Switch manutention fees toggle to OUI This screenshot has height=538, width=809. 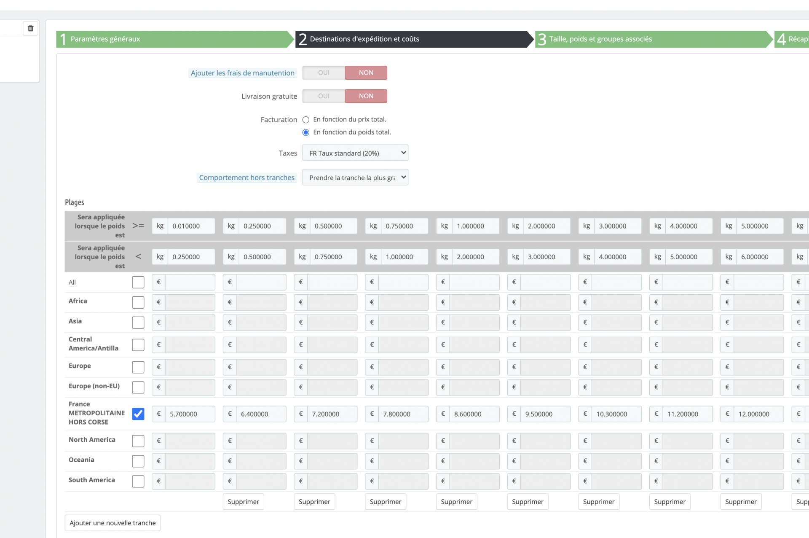(x=324, y=73)
